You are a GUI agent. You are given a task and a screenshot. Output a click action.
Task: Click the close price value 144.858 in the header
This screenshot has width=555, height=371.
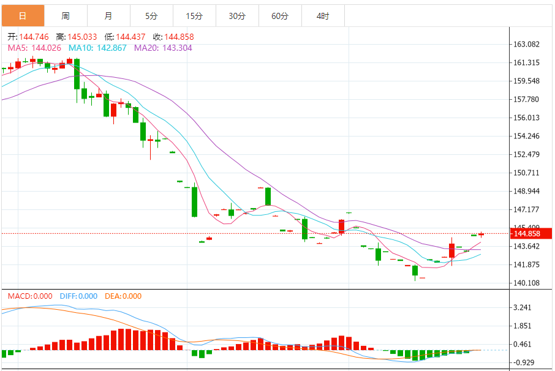179,37
